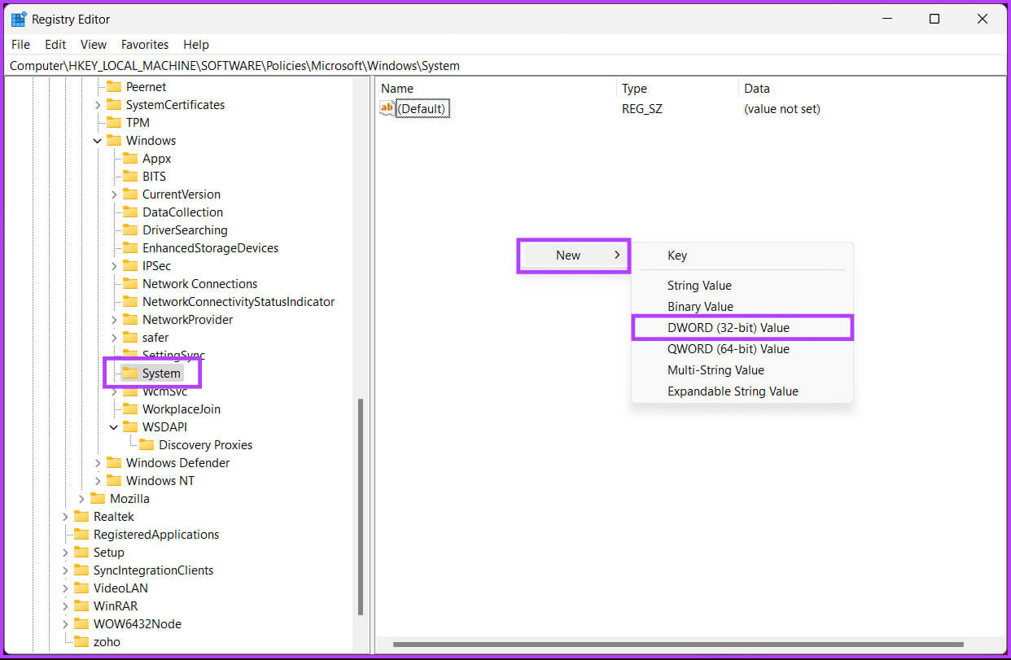This screenshot has width=1011, height=660.
Task: Click the WinRAR folder icon
Action: tap(81, 606)
